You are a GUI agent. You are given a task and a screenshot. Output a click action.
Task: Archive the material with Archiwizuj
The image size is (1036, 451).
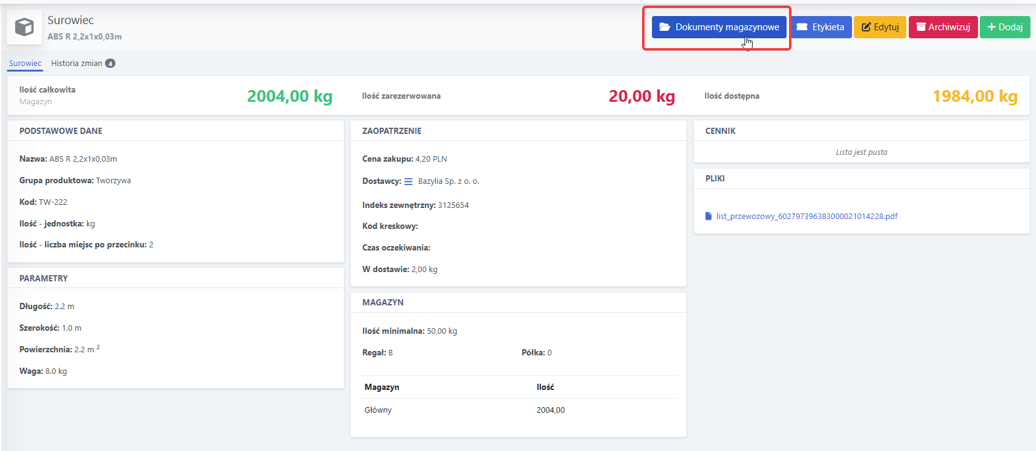tap(943, 27)
